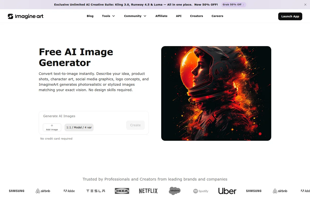Click the Imagine Art logo icon

11,16
